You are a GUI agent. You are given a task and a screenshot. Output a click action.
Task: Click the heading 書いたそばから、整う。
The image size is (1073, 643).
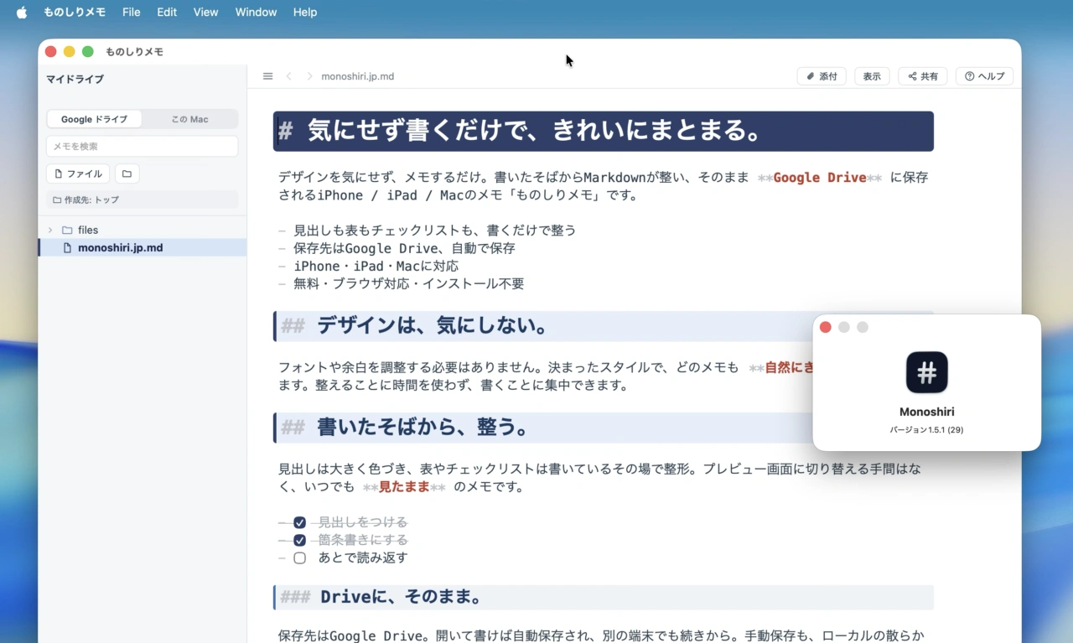click(x=423, y=428)
